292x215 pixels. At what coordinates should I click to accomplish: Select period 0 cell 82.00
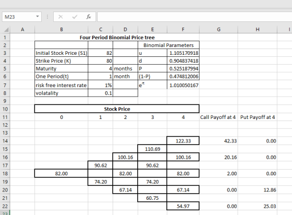coord(62,173)
